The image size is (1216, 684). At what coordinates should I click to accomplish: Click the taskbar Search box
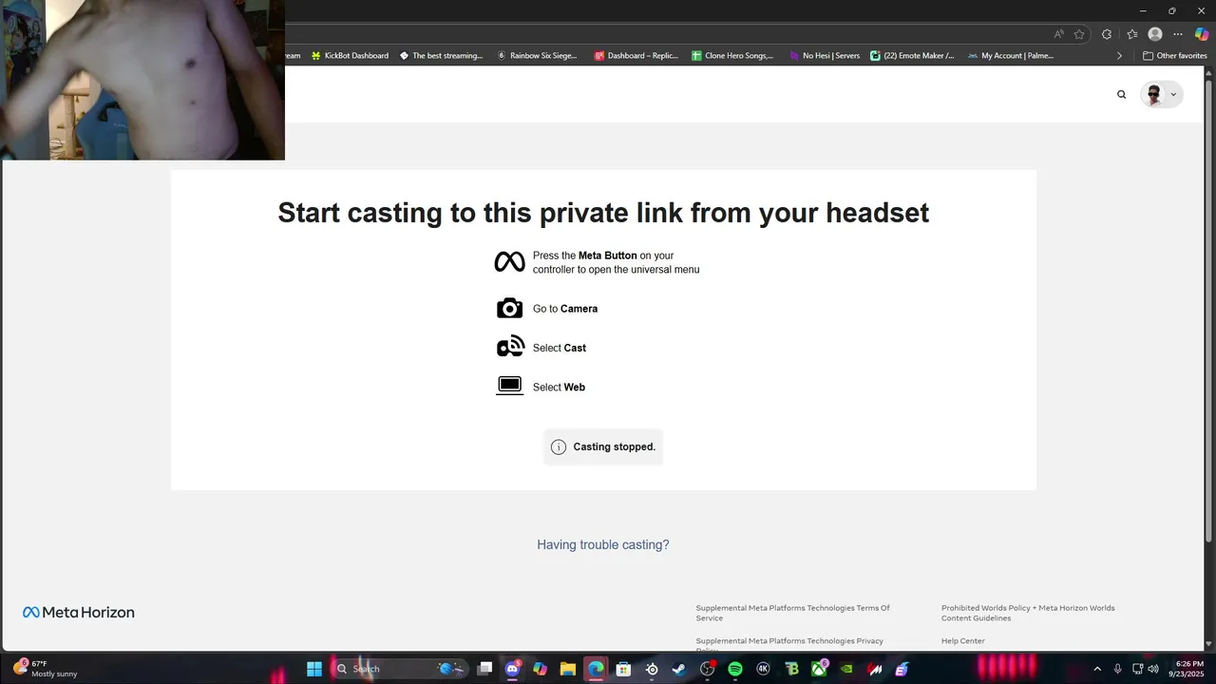tap(399, 669)
